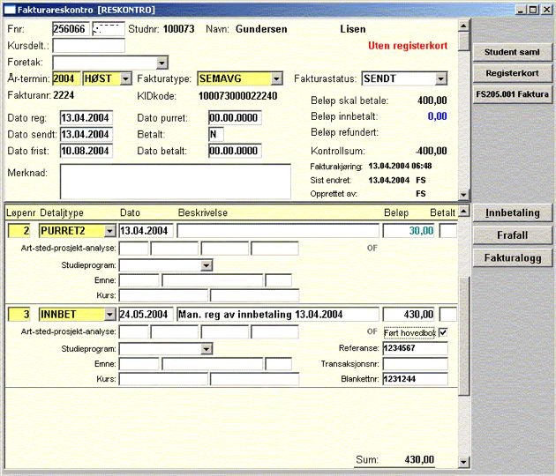Open the Fakturalogg button

click(x=512, y=257)
